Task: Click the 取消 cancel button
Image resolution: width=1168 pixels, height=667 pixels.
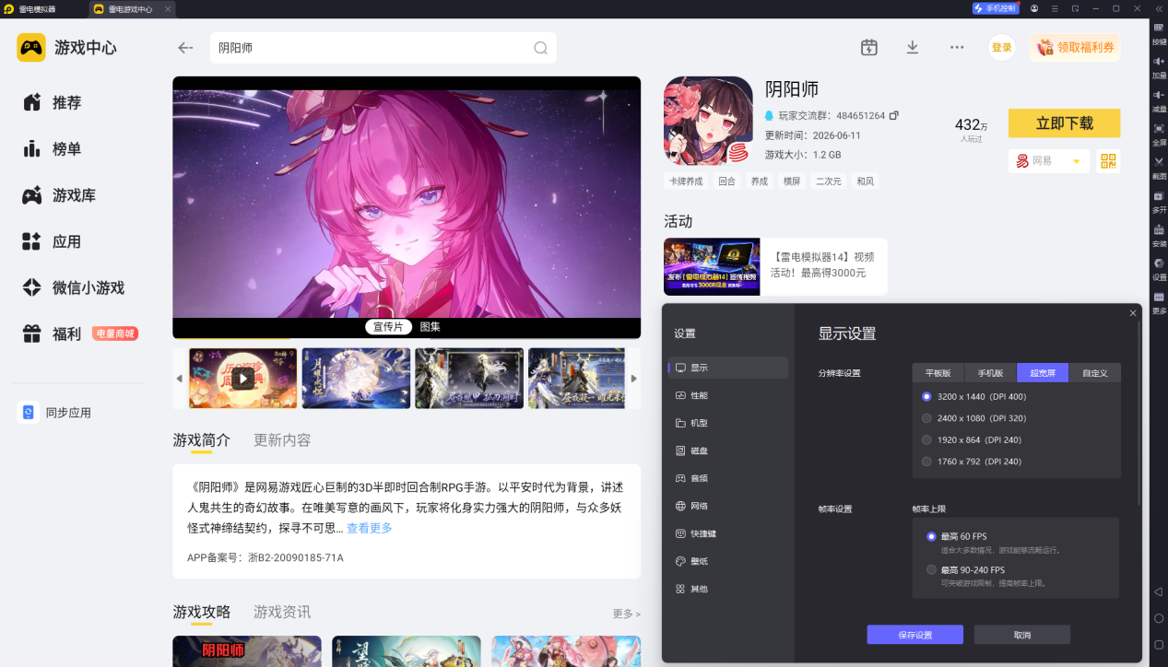Action: (1022, 635)
